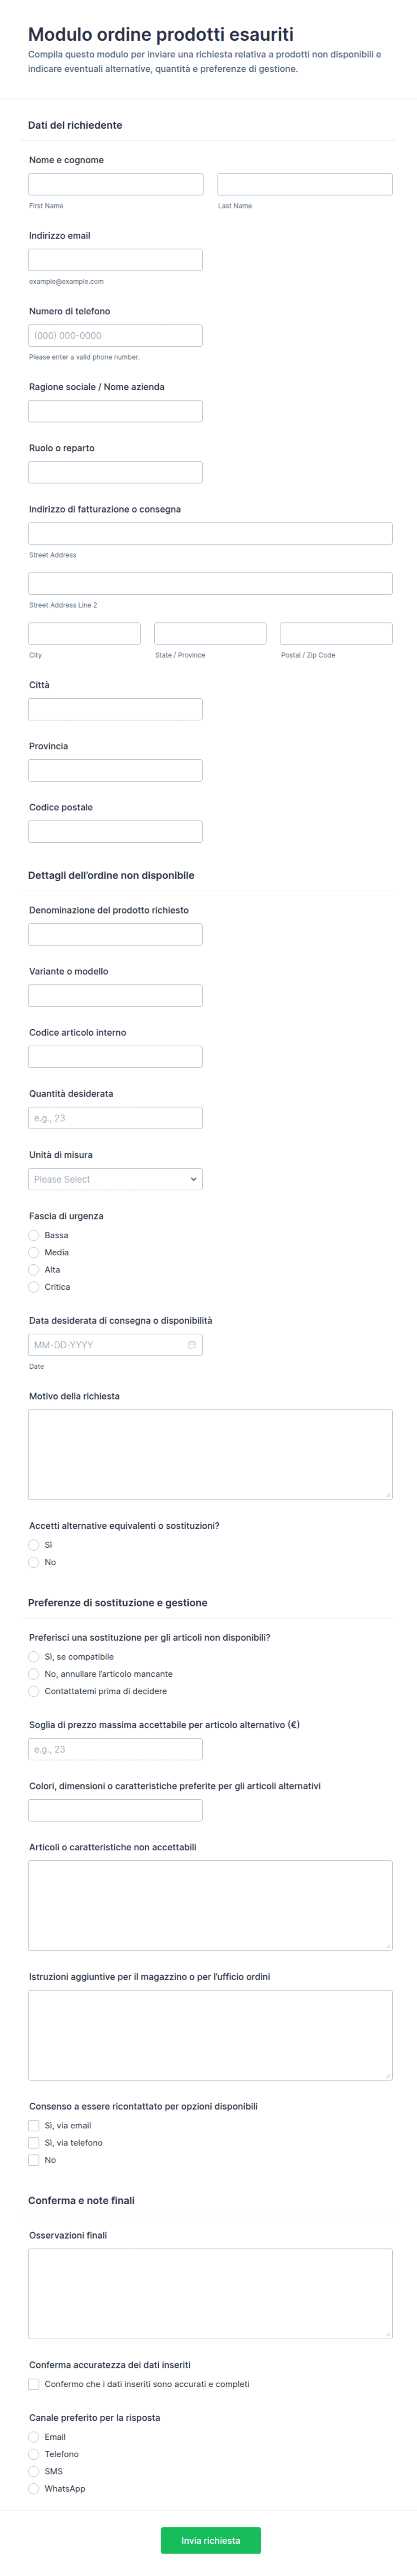The image size is (417, 2576).
Task: Select Critica urgency radio option
Action: tap(34, 1287)
